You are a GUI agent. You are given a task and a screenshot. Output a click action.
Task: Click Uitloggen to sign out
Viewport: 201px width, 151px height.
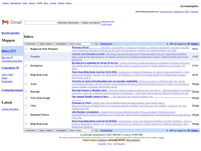194,12
